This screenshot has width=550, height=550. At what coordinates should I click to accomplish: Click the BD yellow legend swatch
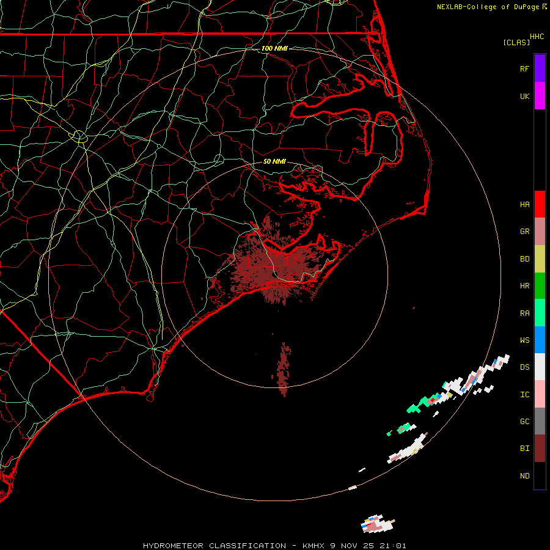tap(540, 259)
